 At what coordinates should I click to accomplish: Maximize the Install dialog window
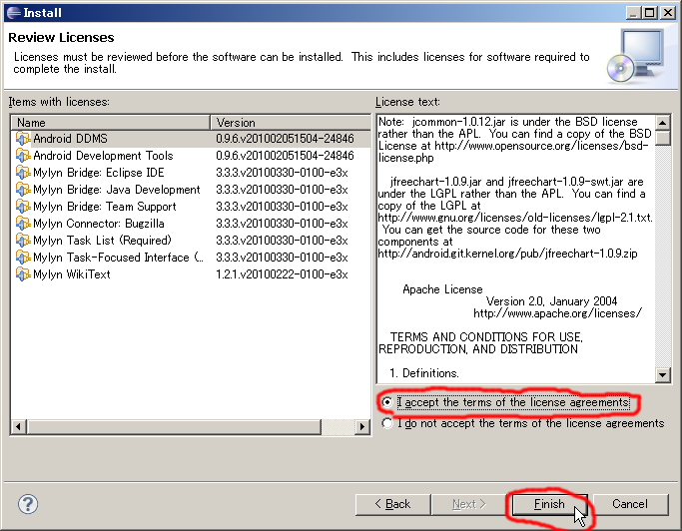[649, 13]
